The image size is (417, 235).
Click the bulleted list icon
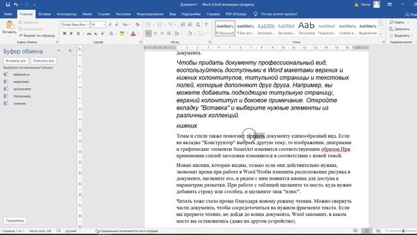(x=149, y=25)
